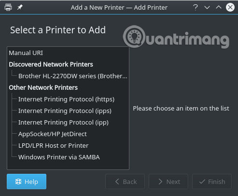Screen dimensions: 238x196
Task: Select AppSocket/HP JetDirect option
Action: coord(53,134)
